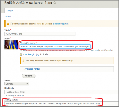
Task: Focus the Vārds input field
Action: tap(40, 34)
